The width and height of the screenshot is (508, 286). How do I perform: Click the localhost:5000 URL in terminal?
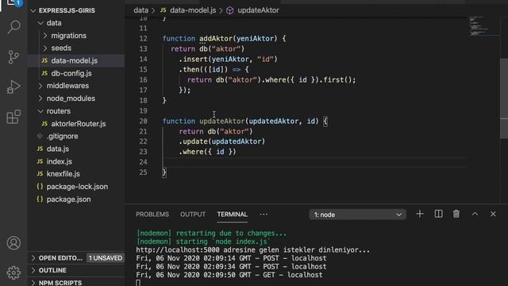[178, 250]
